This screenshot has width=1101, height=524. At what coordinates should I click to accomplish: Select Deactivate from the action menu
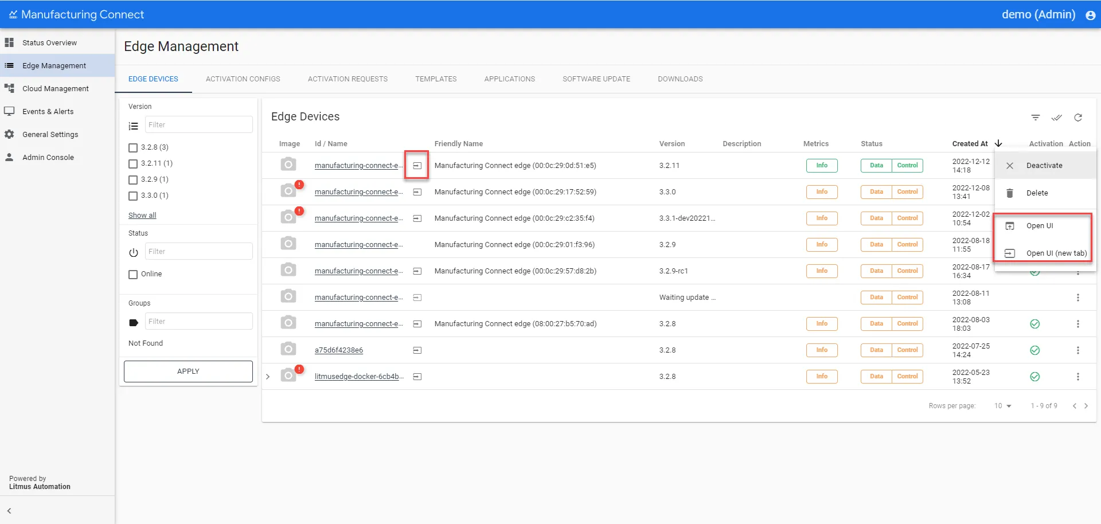[1045, 166]
